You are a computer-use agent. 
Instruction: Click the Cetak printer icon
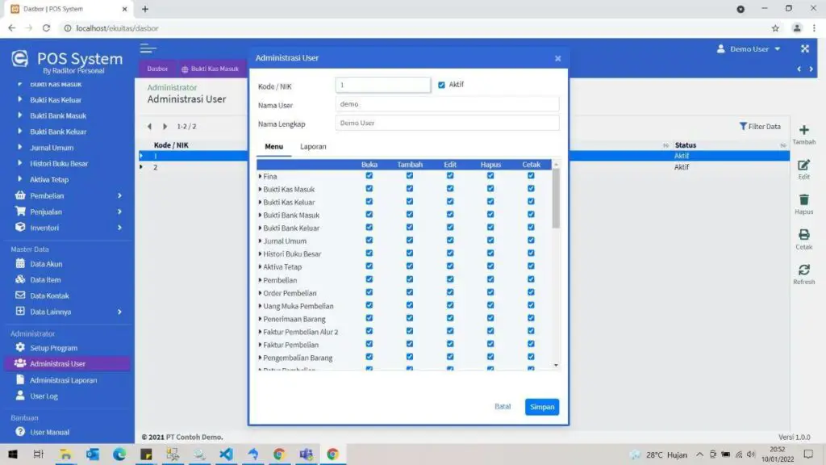(803, 236)
